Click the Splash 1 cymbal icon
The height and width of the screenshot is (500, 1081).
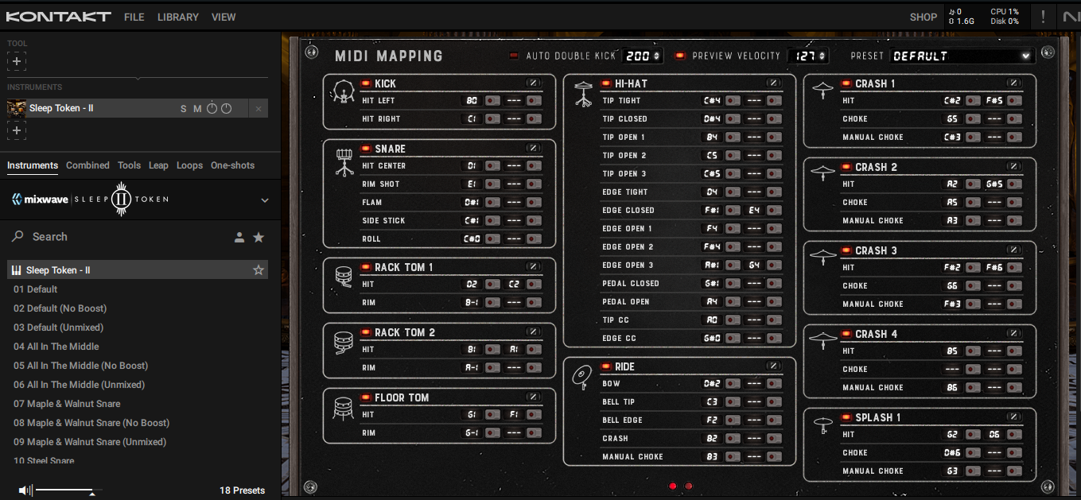coord(822,425)
